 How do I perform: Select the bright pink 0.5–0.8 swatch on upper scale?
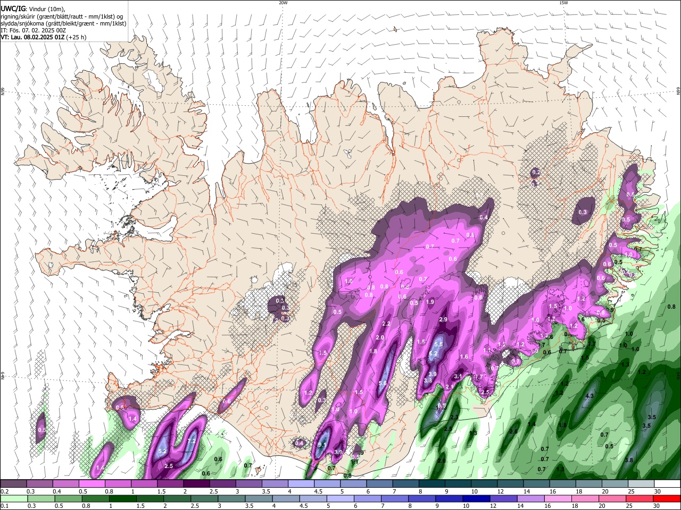(x=92, y=484)
